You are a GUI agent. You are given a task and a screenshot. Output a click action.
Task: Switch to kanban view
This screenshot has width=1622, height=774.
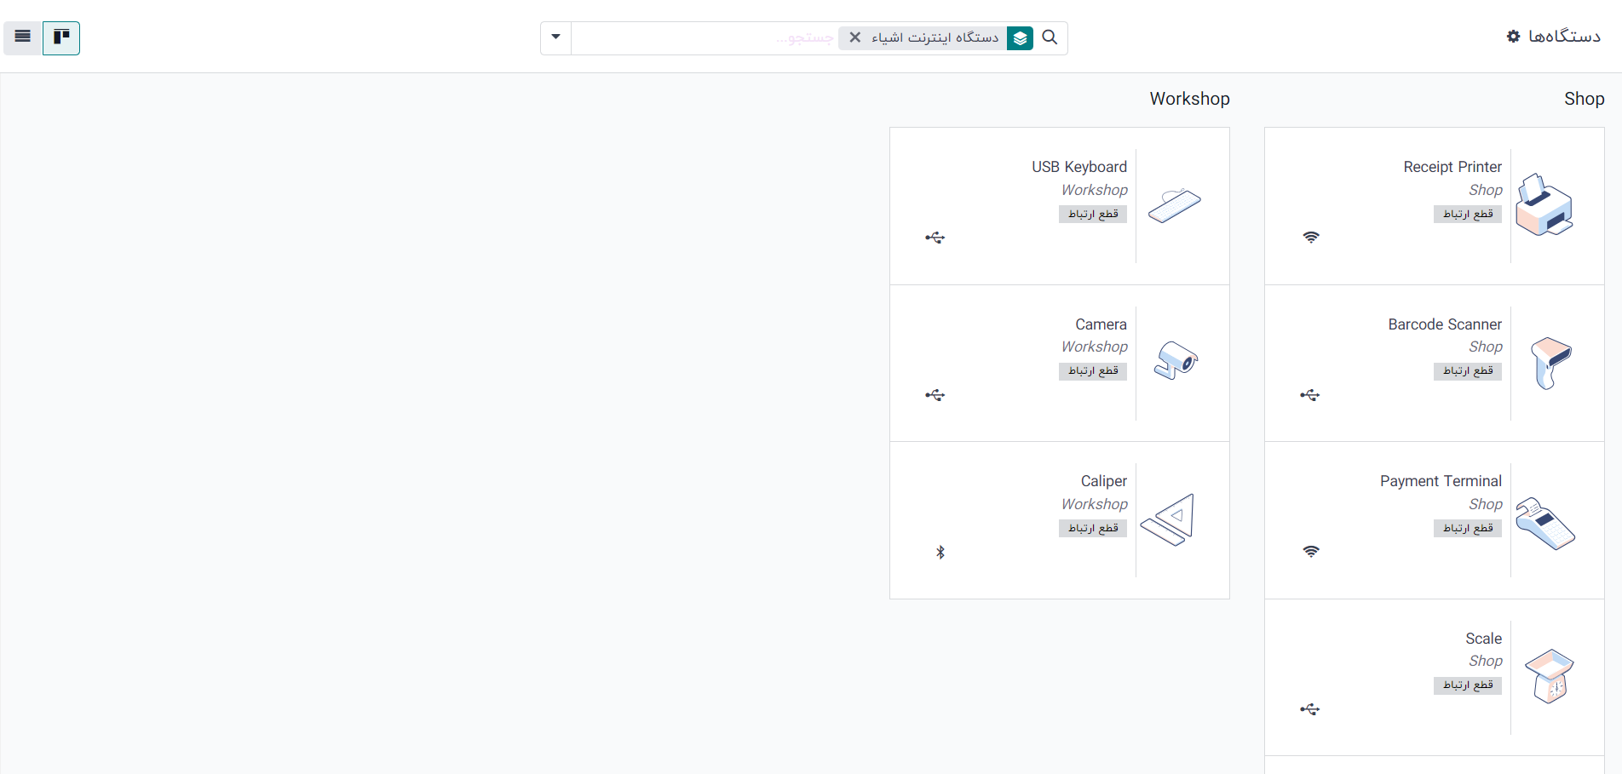click(61, 37)
